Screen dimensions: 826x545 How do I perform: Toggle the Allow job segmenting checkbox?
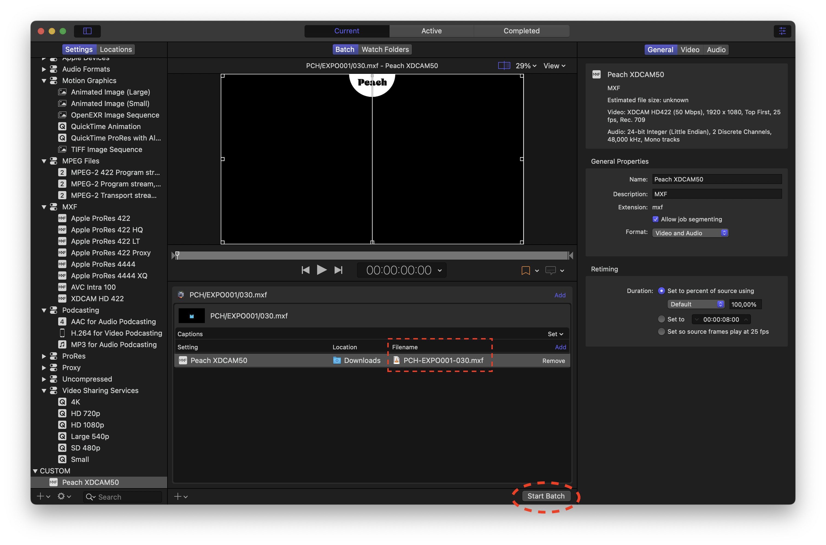coord(655,219)
